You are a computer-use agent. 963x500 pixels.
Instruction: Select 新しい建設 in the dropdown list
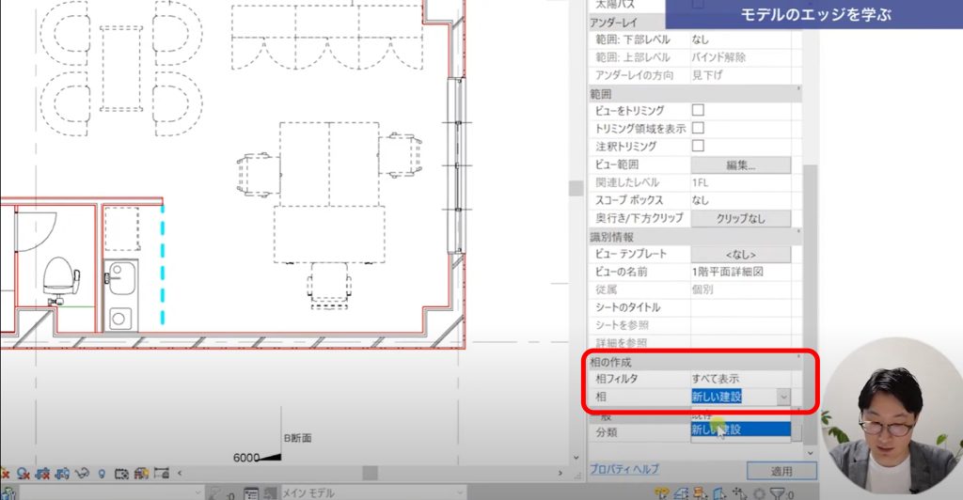[x=738, y=430]
